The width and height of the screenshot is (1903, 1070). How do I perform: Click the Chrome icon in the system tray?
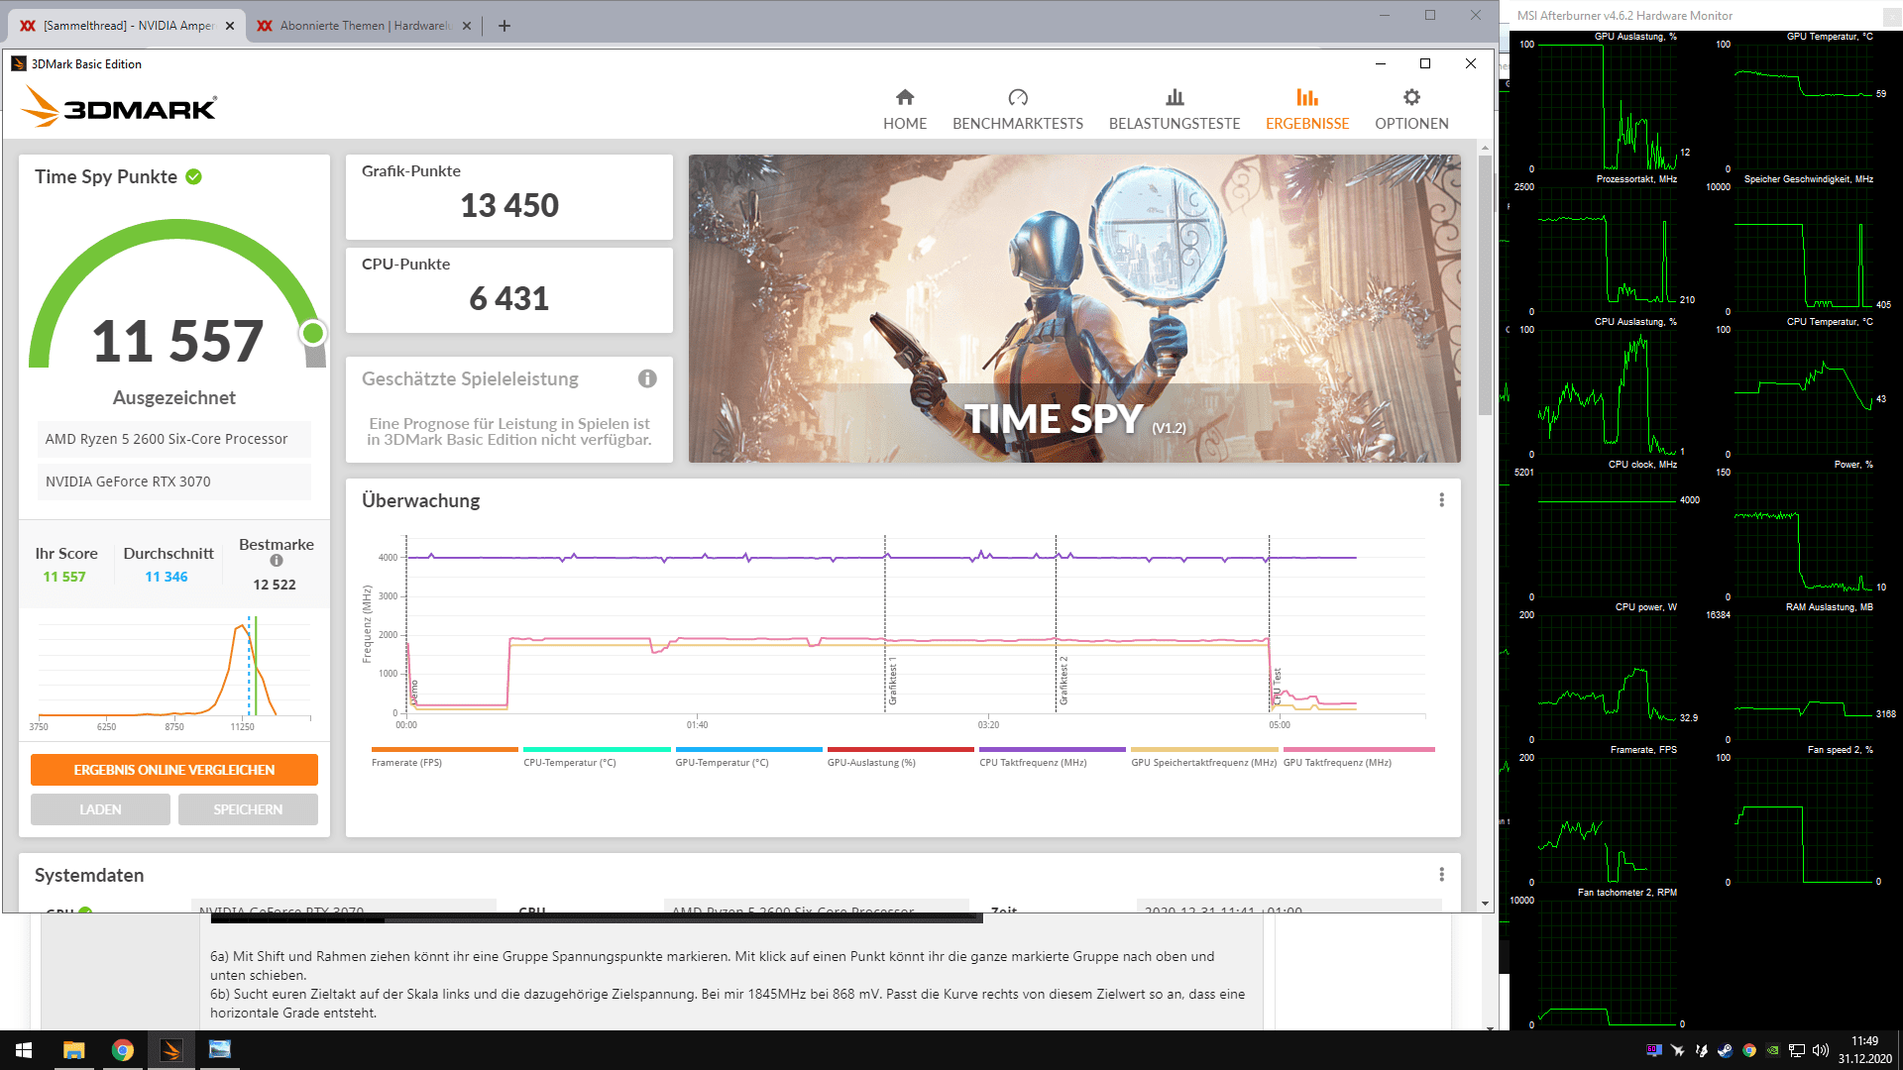[1748, 1050]
